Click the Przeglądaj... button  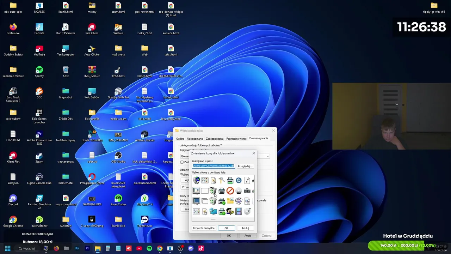point(245,166)
